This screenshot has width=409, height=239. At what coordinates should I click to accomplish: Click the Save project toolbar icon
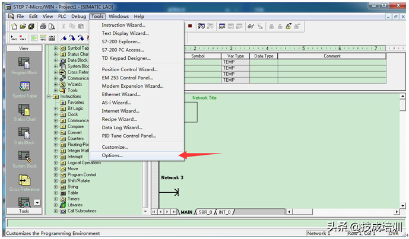31,26
